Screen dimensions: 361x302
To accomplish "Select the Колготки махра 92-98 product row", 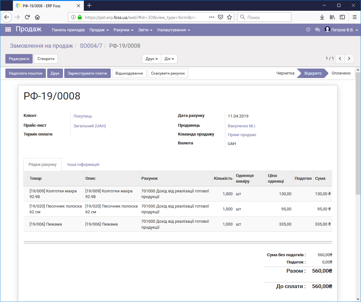I will pos(178,194).
